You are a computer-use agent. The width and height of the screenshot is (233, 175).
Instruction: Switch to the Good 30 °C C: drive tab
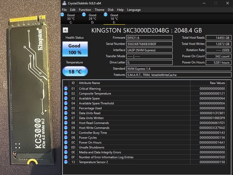pyautogui.click(x=71, y=19)
